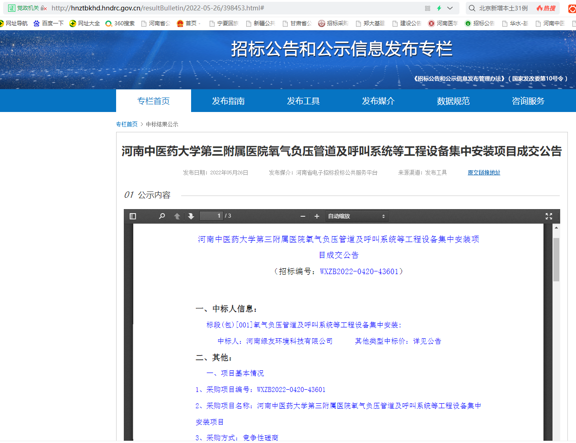Toggle the PDF viewer sidebar
The height and width of the screenshot is (443, 576).
[x=133, y=216]
